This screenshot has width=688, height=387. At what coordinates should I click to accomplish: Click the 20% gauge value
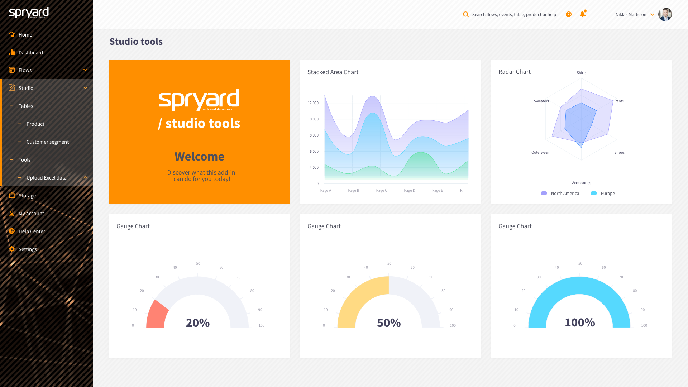pos(198,323)
